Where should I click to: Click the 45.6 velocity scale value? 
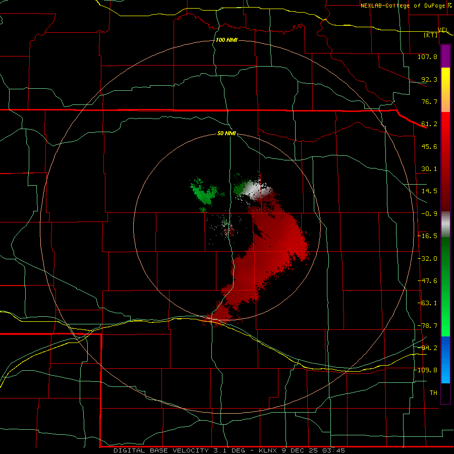(429, 146)
